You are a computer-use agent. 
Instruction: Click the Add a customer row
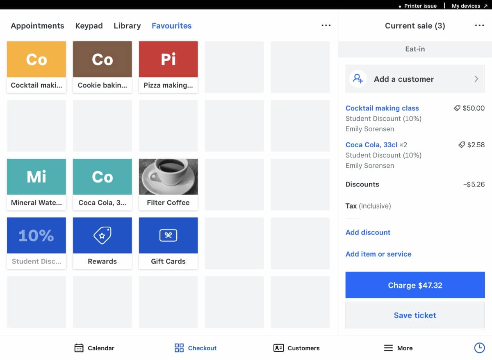point(415,79)
